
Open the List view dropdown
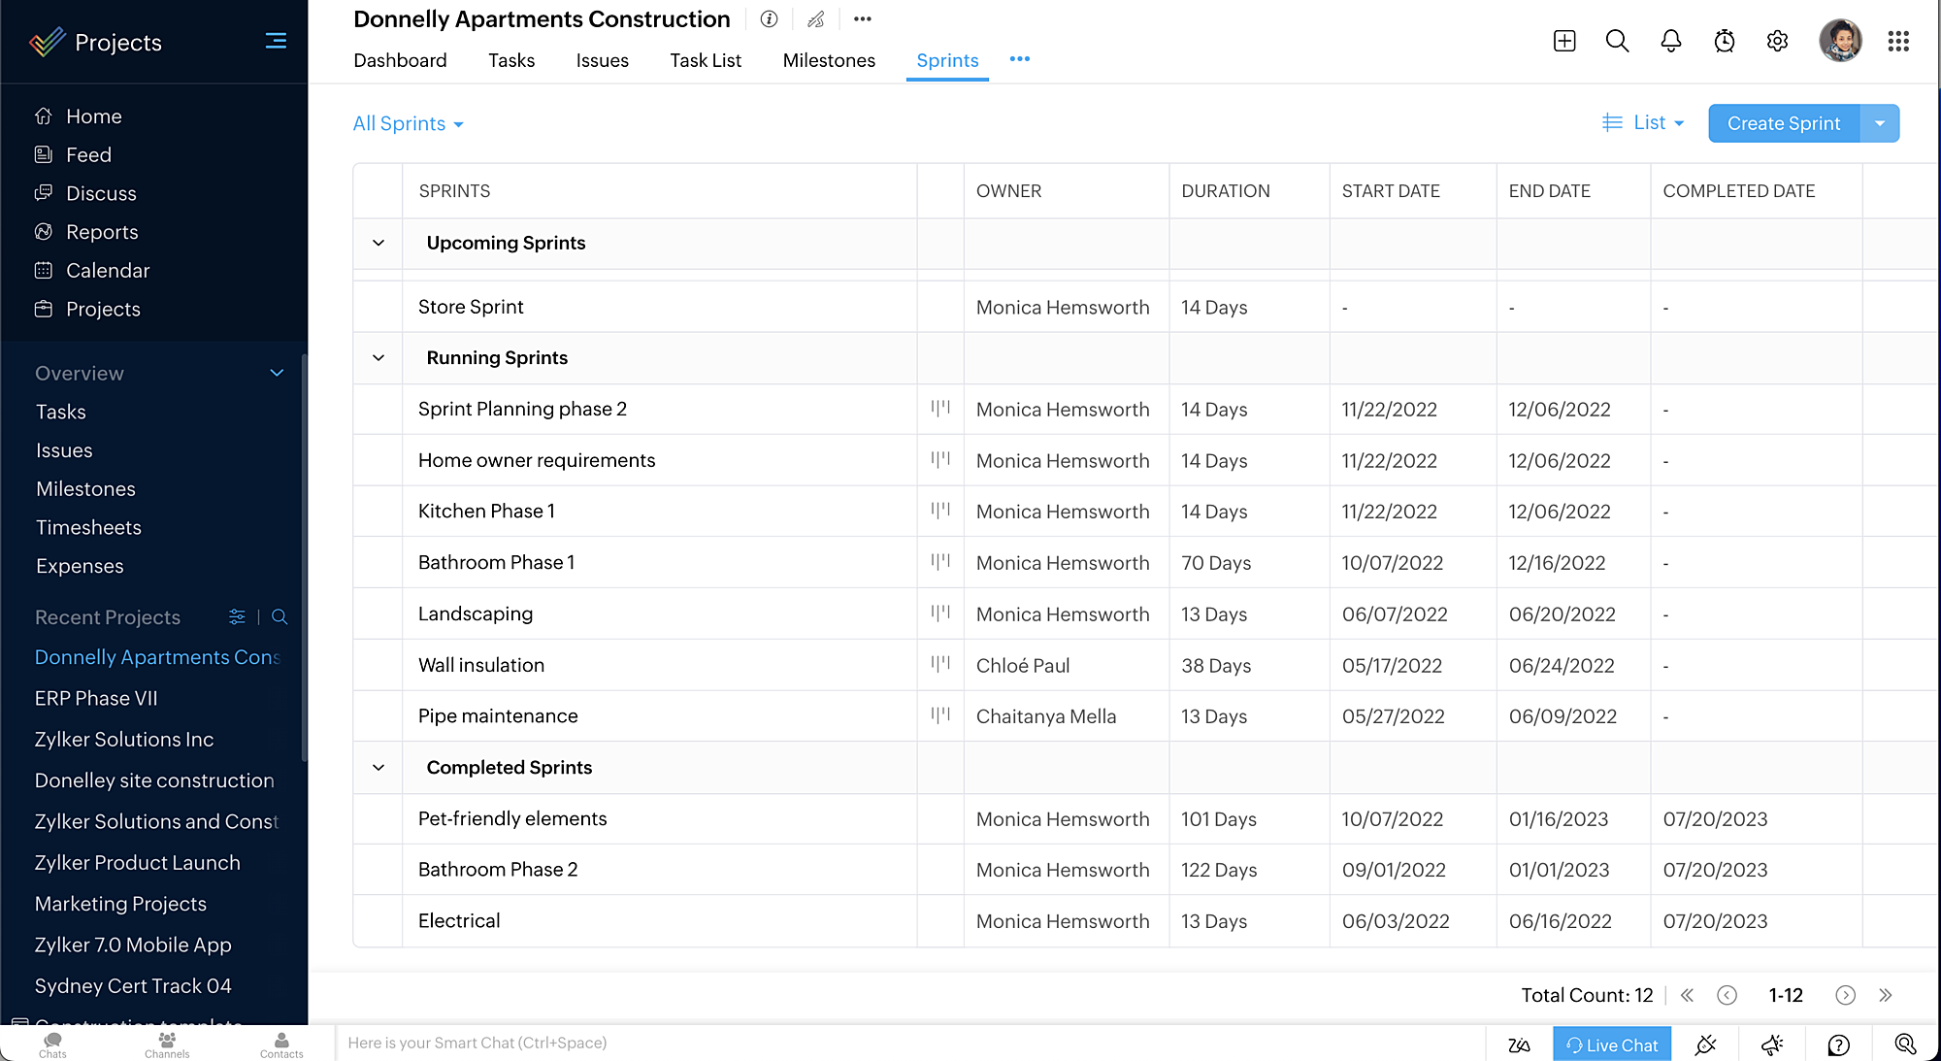click(1643, 123)
